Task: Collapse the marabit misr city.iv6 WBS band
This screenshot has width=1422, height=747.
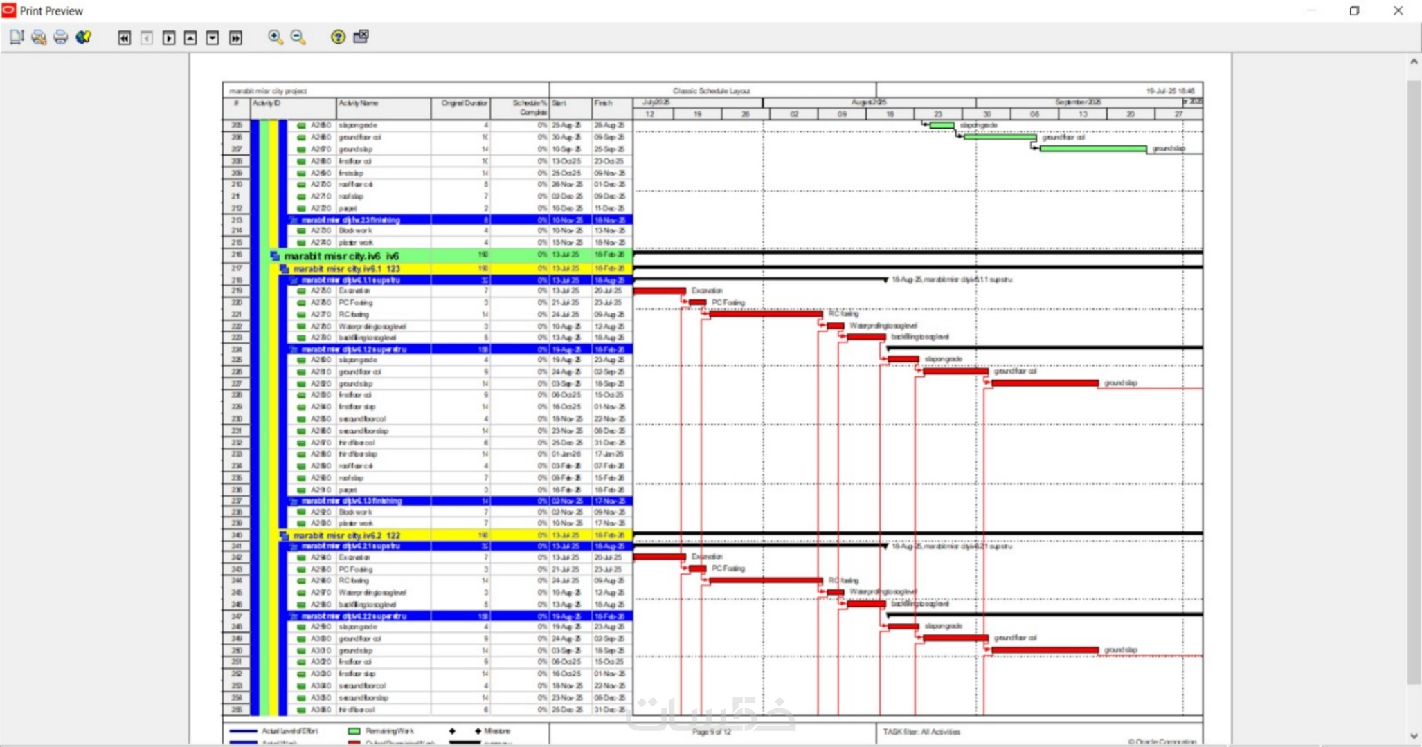Action: click(x=275, y=256)
